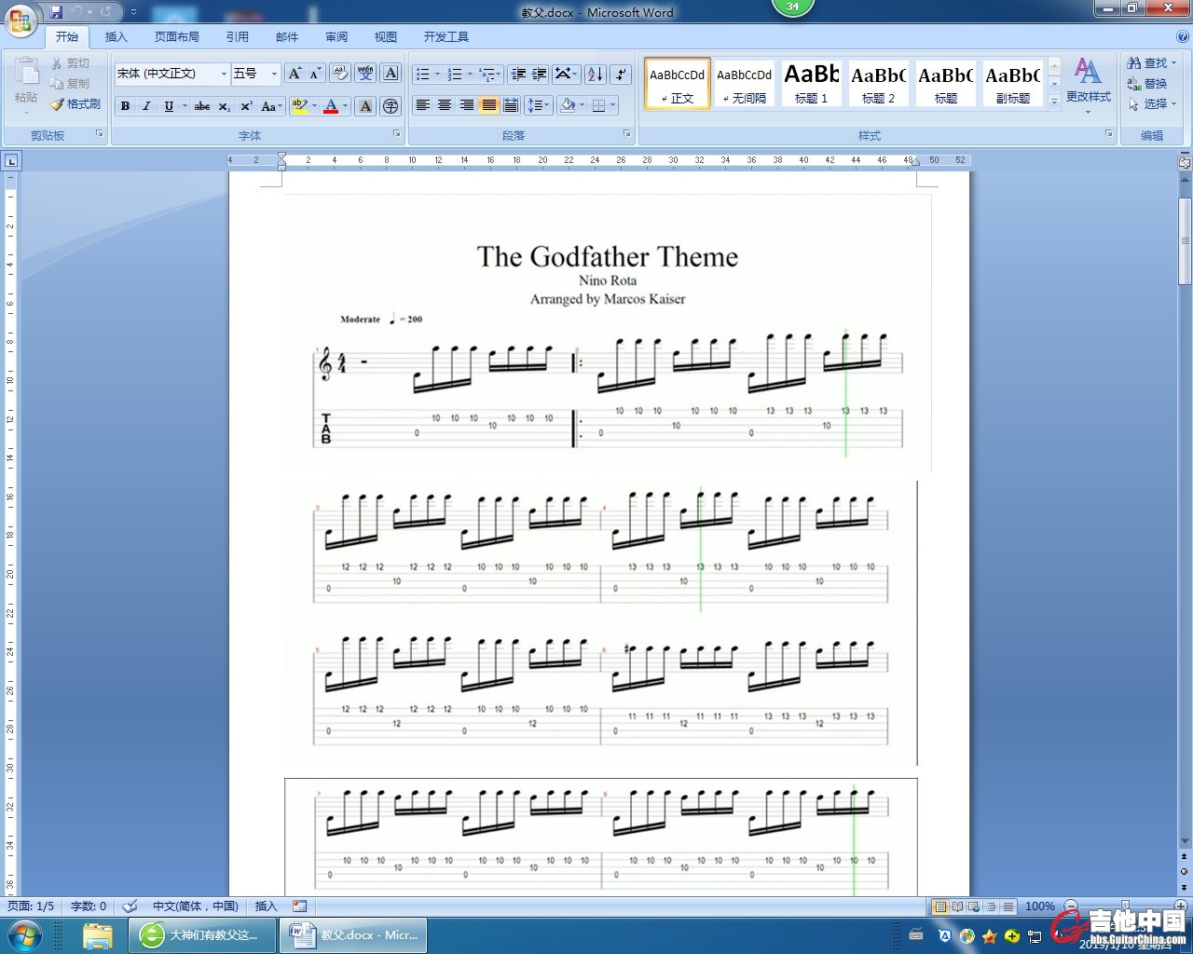Open phonetic guide (wén) tool
Screen dimensions: 1193x954
(x=365, y=74)
